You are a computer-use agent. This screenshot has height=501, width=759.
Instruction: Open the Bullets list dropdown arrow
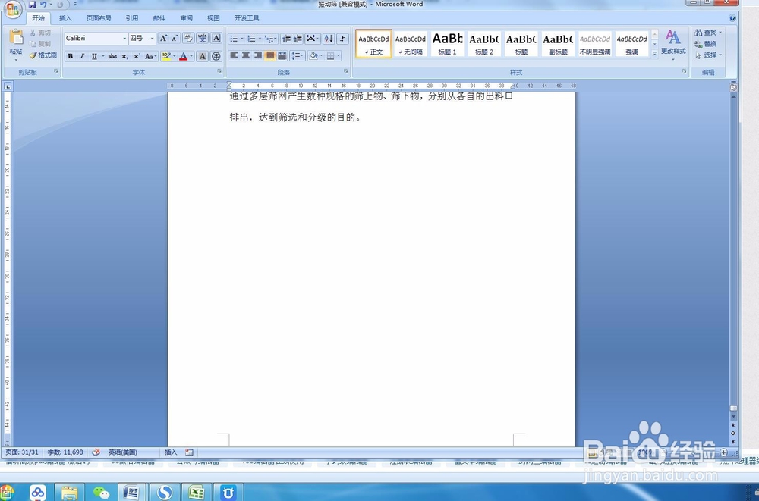tap(241, 39)
